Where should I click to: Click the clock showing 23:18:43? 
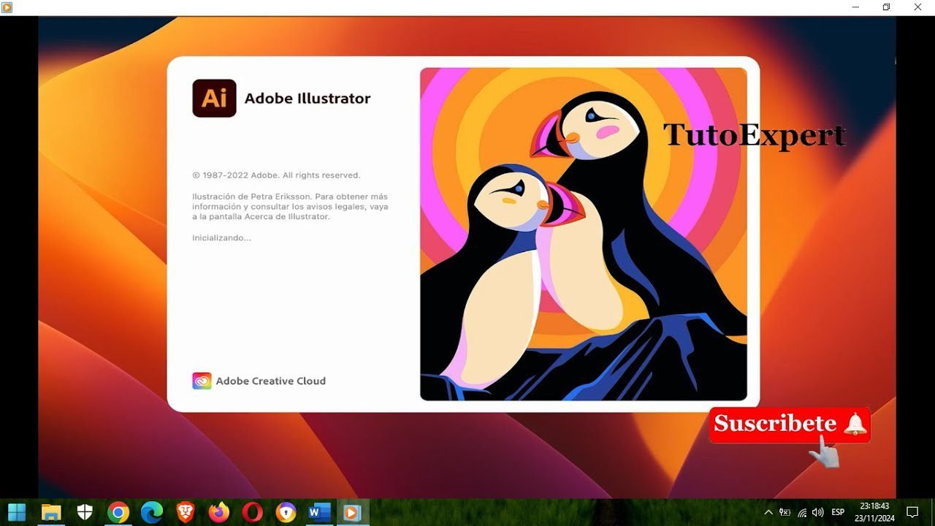coord(875,507)
